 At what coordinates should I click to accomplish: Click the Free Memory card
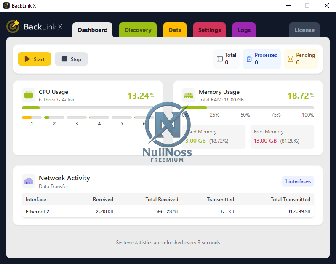282,137
